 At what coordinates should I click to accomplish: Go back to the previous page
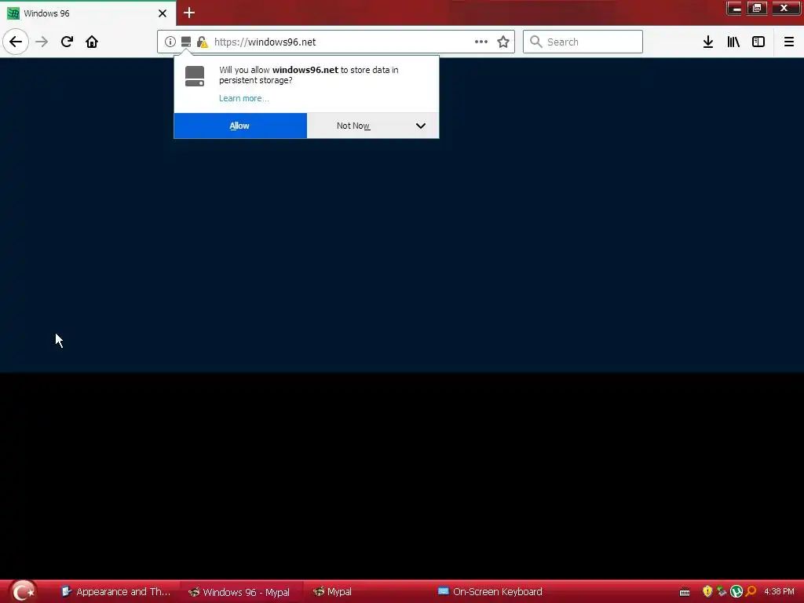pos(16,42)
